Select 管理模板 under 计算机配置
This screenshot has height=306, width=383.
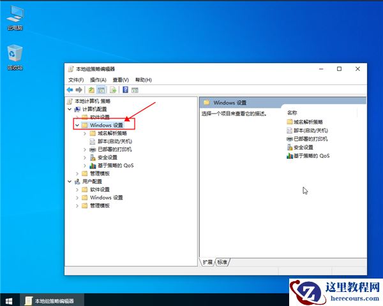click(x=100, y=173)
